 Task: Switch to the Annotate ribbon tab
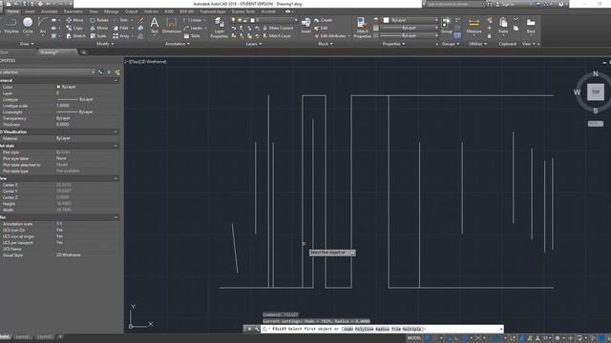(49, 11)
